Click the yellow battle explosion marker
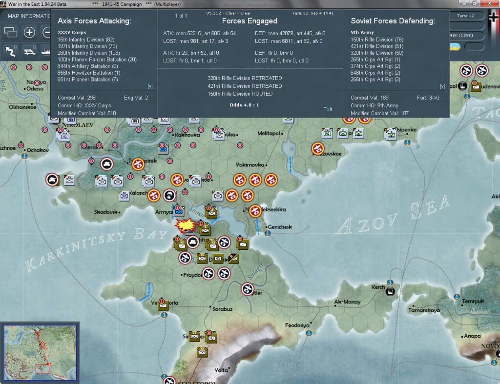Screen dimensions: 500x384 (185, 225)
